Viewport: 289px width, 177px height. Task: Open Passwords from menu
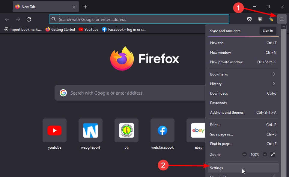[x=243, y=103]
